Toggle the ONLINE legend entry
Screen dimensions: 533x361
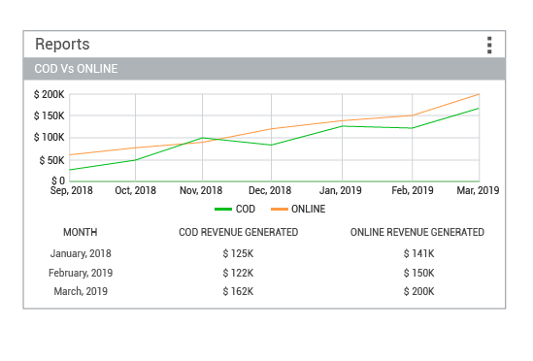298,209
